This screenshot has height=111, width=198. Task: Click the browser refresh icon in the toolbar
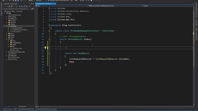(x=71, y=1)
